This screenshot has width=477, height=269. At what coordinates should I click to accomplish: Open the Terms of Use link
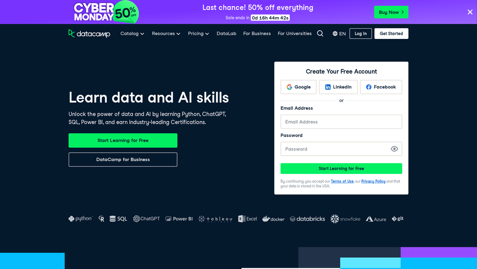[342, 181]
